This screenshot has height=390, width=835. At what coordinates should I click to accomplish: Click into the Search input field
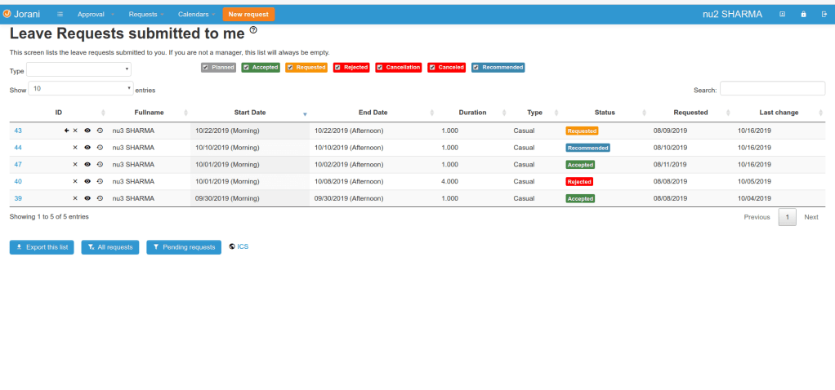click(772, 89)
